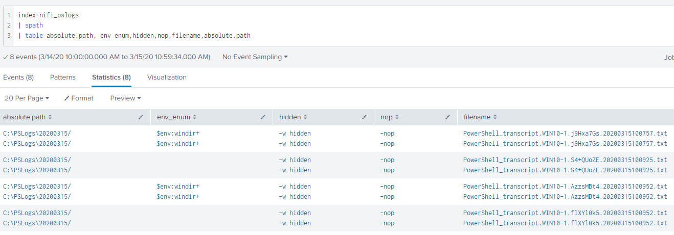The image size is (674, 235).
Task: Open the Format options menu
Action: pos(79,98)
